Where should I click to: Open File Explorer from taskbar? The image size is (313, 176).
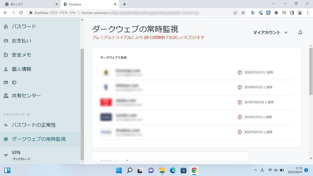pyautogui.click(x=162, y=171)
